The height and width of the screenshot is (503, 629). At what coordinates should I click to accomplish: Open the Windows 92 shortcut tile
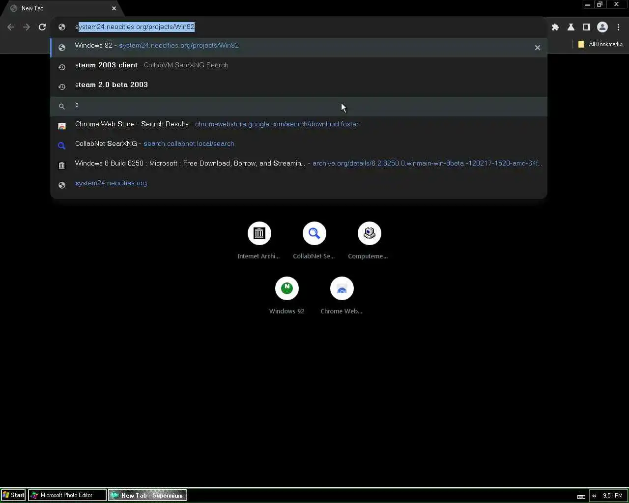(286, 295)
